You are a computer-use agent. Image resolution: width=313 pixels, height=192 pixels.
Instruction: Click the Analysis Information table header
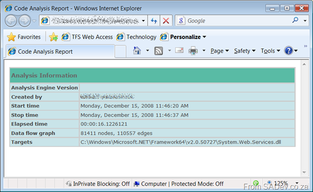tap(153, 75)
